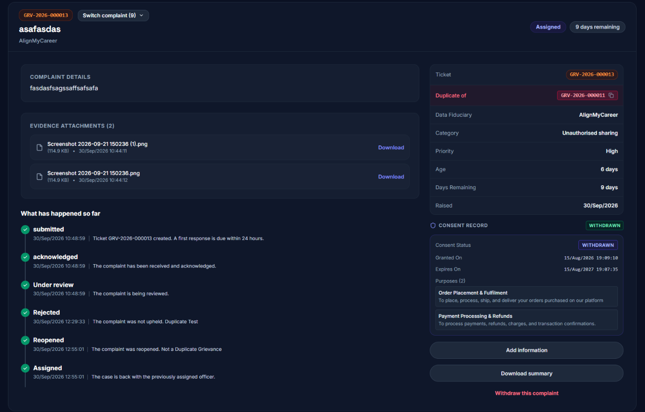Click the green check icon for Rejected

click(x=25, y=312)
